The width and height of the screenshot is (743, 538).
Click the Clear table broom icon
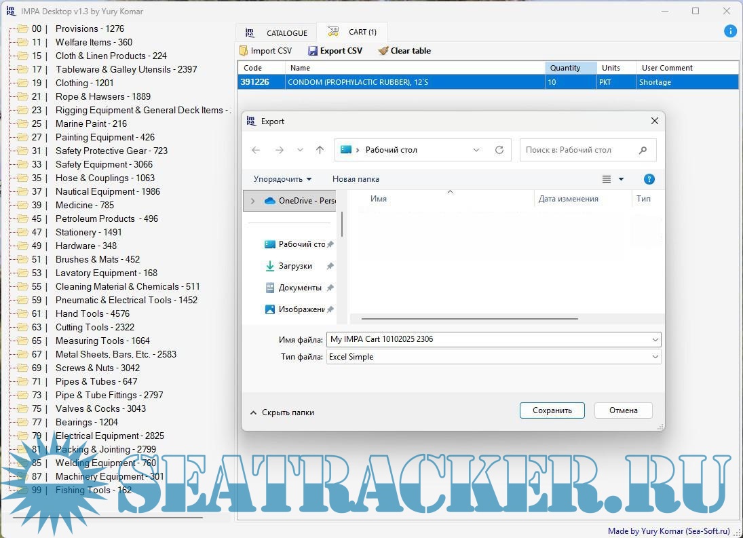383,51
